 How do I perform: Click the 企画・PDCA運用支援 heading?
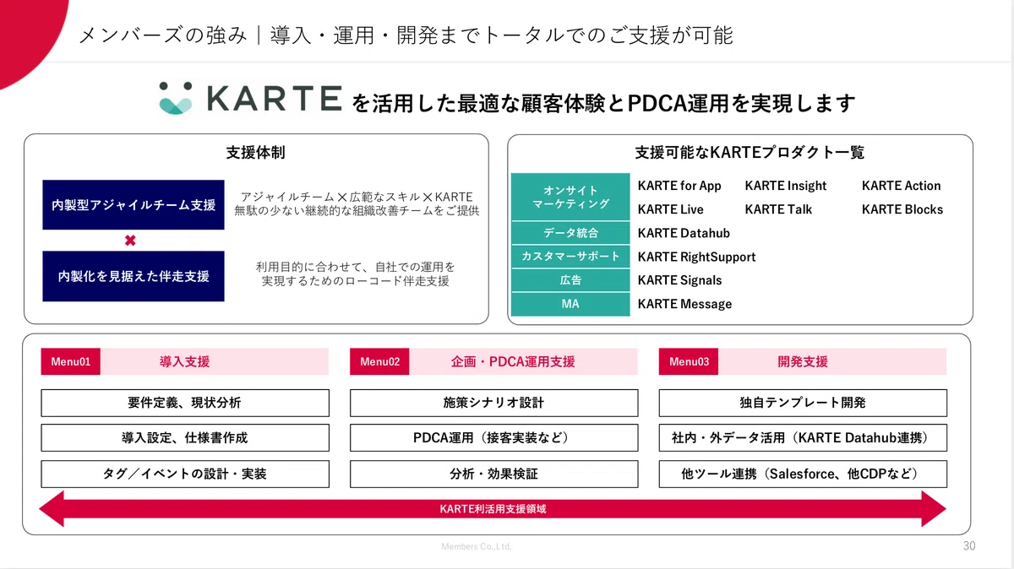pos(513,362)
